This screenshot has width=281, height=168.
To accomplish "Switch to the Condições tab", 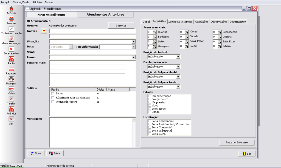I will coord(201,22).
